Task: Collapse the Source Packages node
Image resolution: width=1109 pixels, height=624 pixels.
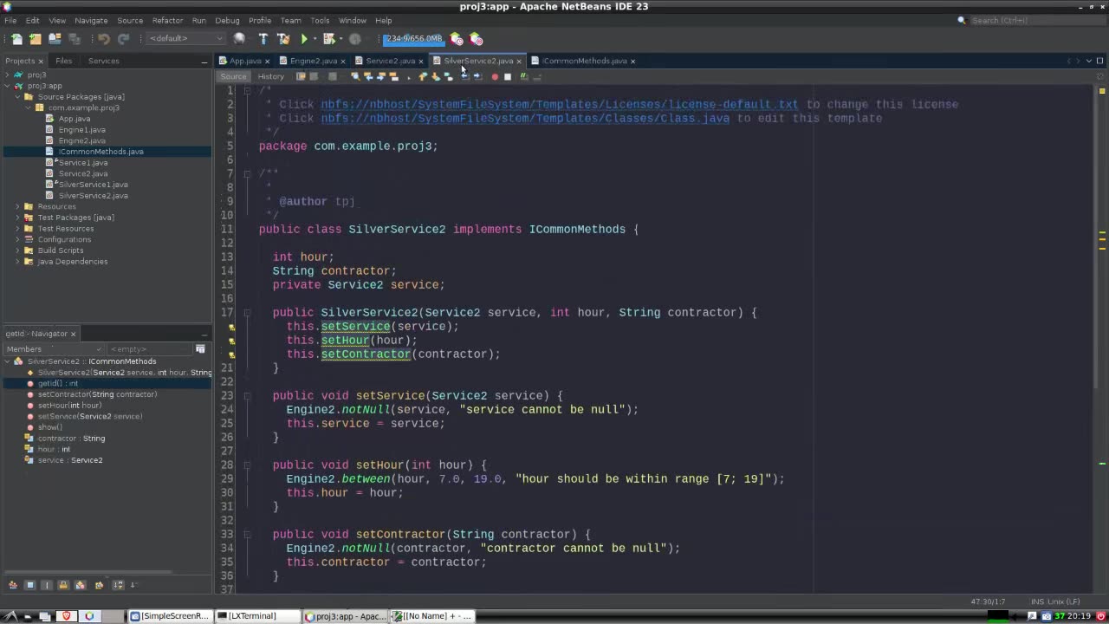Action: click(18, 97)
